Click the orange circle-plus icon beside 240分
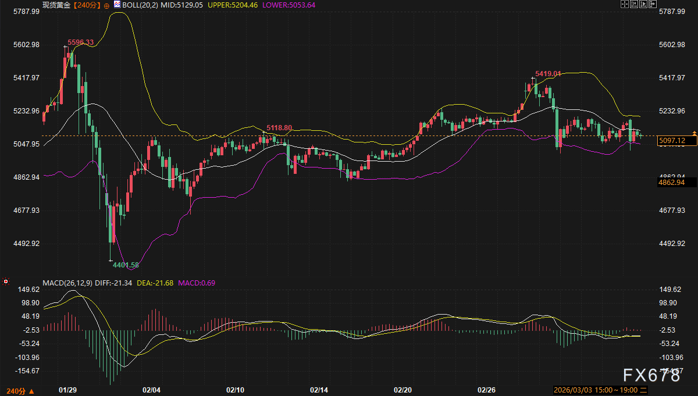 tap(106, 5)
